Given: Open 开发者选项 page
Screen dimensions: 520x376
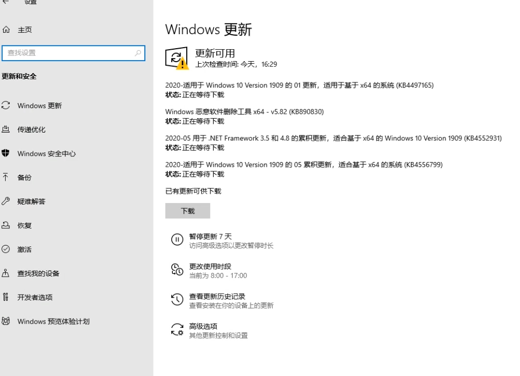Looking at the screenshot, I should [35, 297].
